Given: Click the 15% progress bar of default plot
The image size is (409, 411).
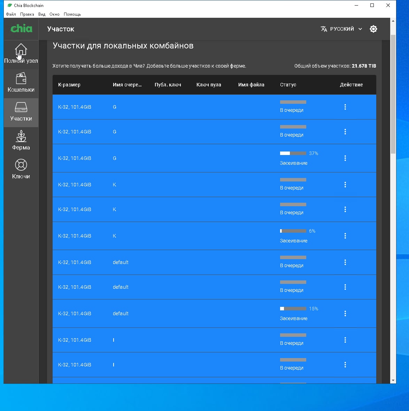Looking at the screenshot, I should [293, 309].
